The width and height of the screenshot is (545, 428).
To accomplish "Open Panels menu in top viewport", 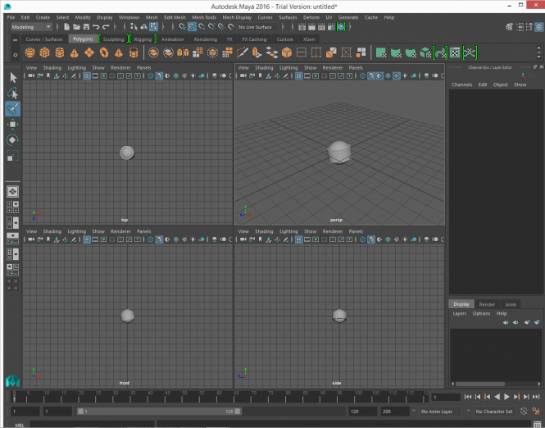I will point(144,68).
